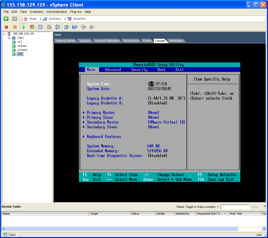Switch to the Summary tab

pos(85,41)
